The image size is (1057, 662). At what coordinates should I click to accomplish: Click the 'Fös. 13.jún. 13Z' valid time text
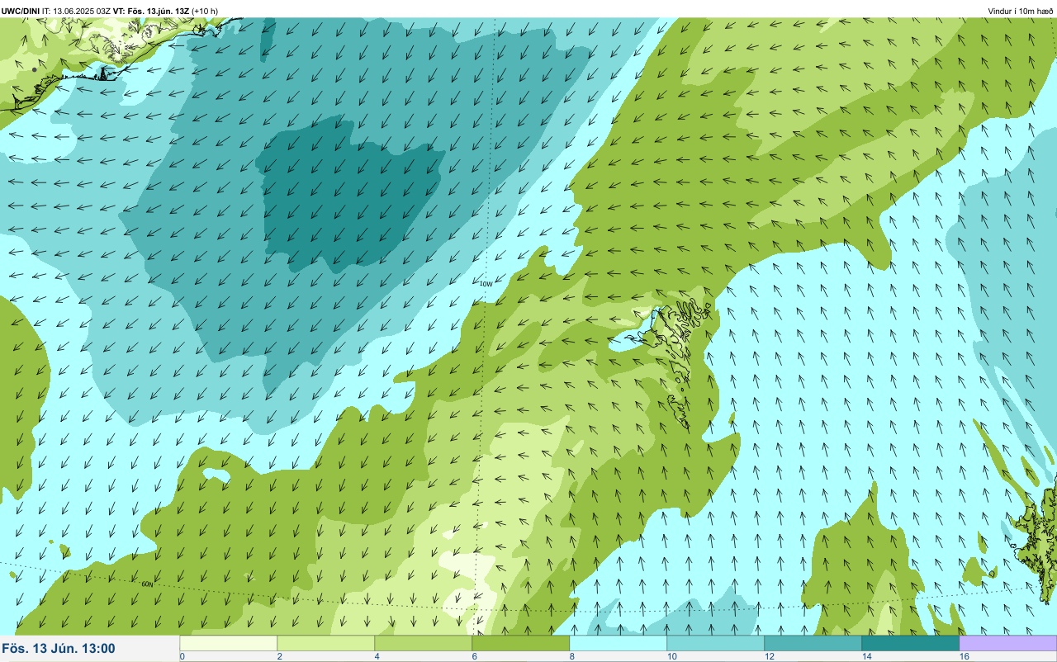[159, 11]
